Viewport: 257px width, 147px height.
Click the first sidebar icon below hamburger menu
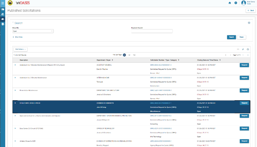click(3, 10)
